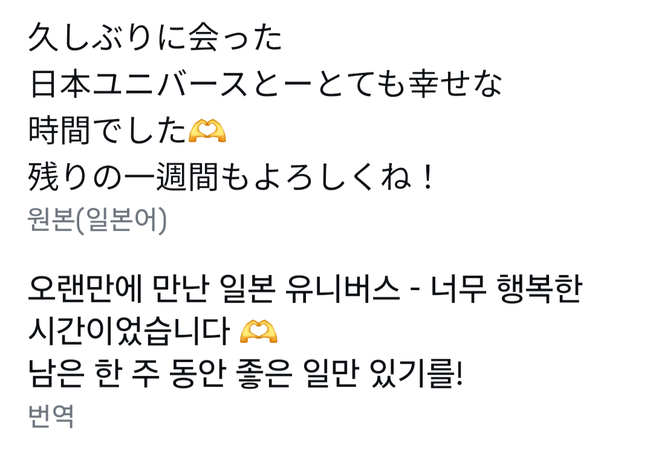Click the text 時間でした

point(108,131)
